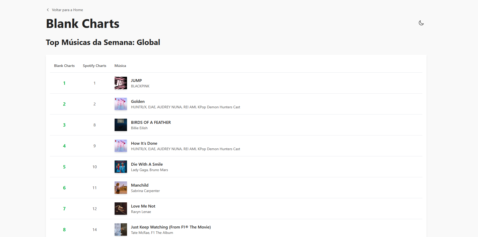Viewport: 478px width, 237px height.
Task: Click the green Blank Charts rank 3
Action: coord(64,125)
